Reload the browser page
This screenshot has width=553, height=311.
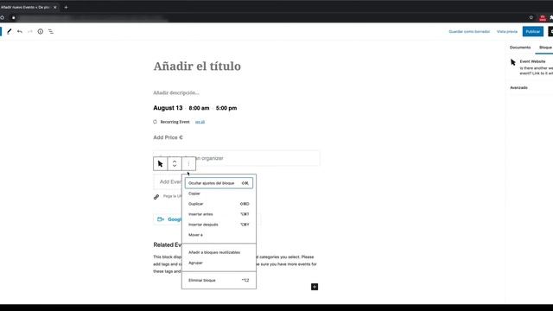coord(2,17)
